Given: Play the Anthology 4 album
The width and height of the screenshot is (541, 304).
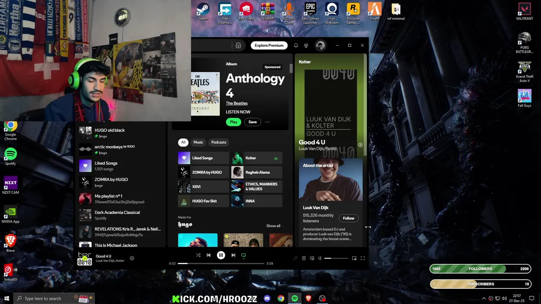Looking at the screenshot, I should [233, 122].
